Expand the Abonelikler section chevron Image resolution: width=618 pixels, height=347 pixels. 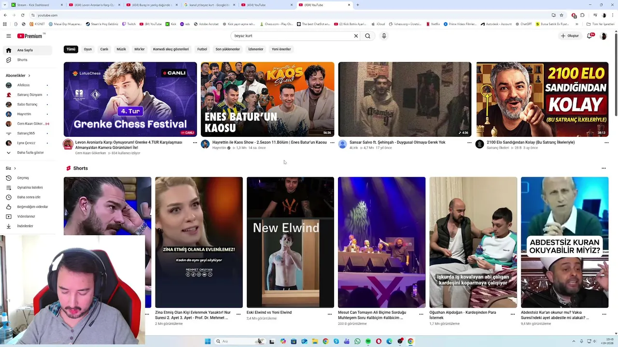pyautogui.click(x=29, y=76)
